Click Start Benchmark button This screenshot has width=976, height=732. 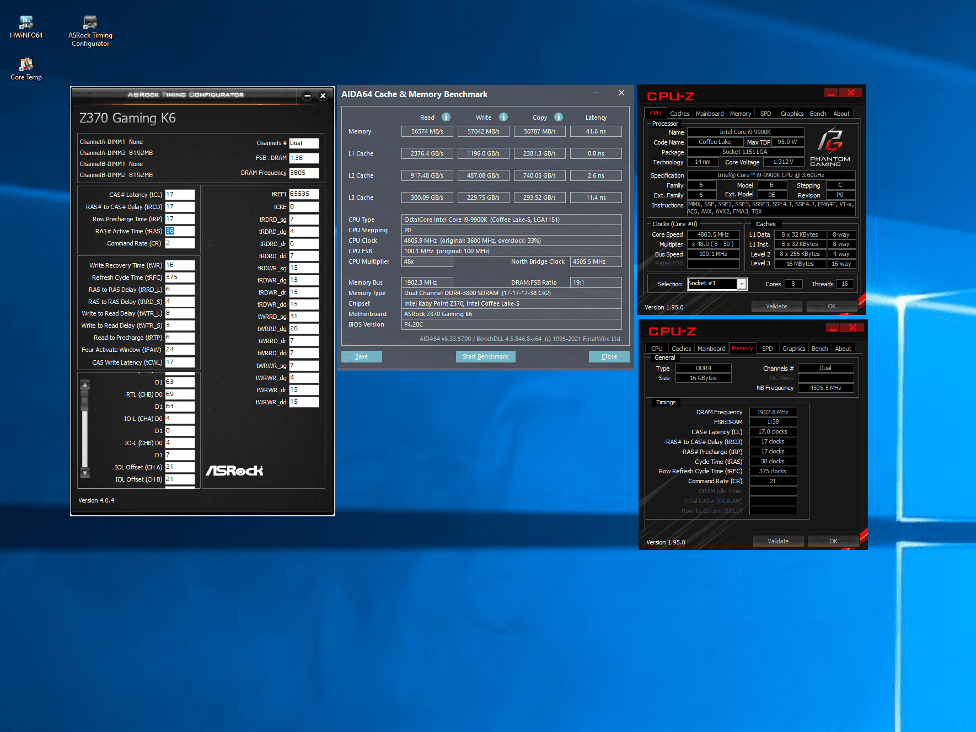pyautogui.click(x=485, y=356)
